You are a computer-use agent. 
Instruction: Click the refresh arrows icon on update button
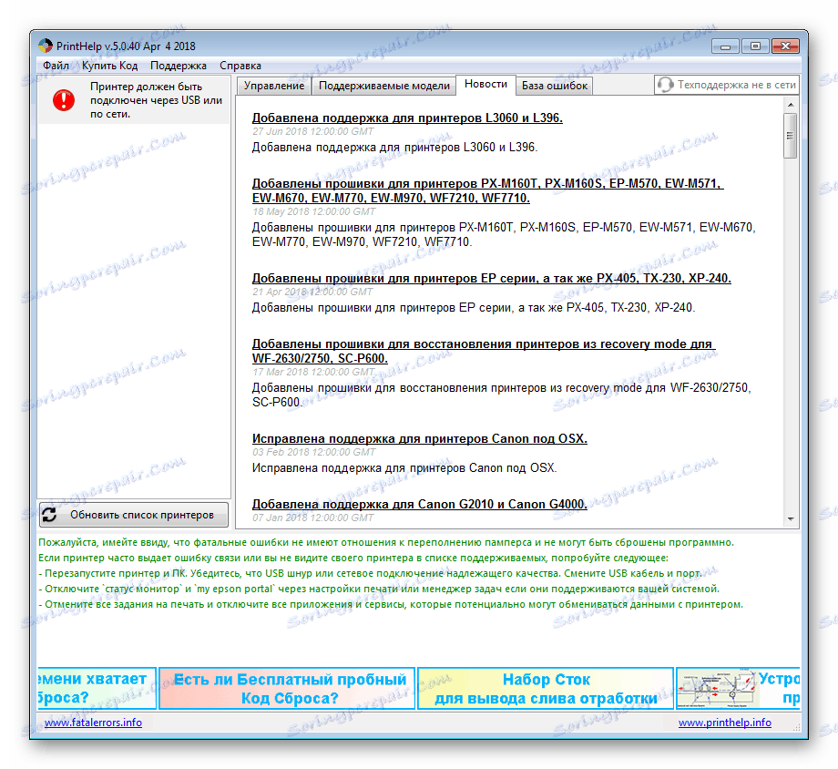[x=50, y=515]
